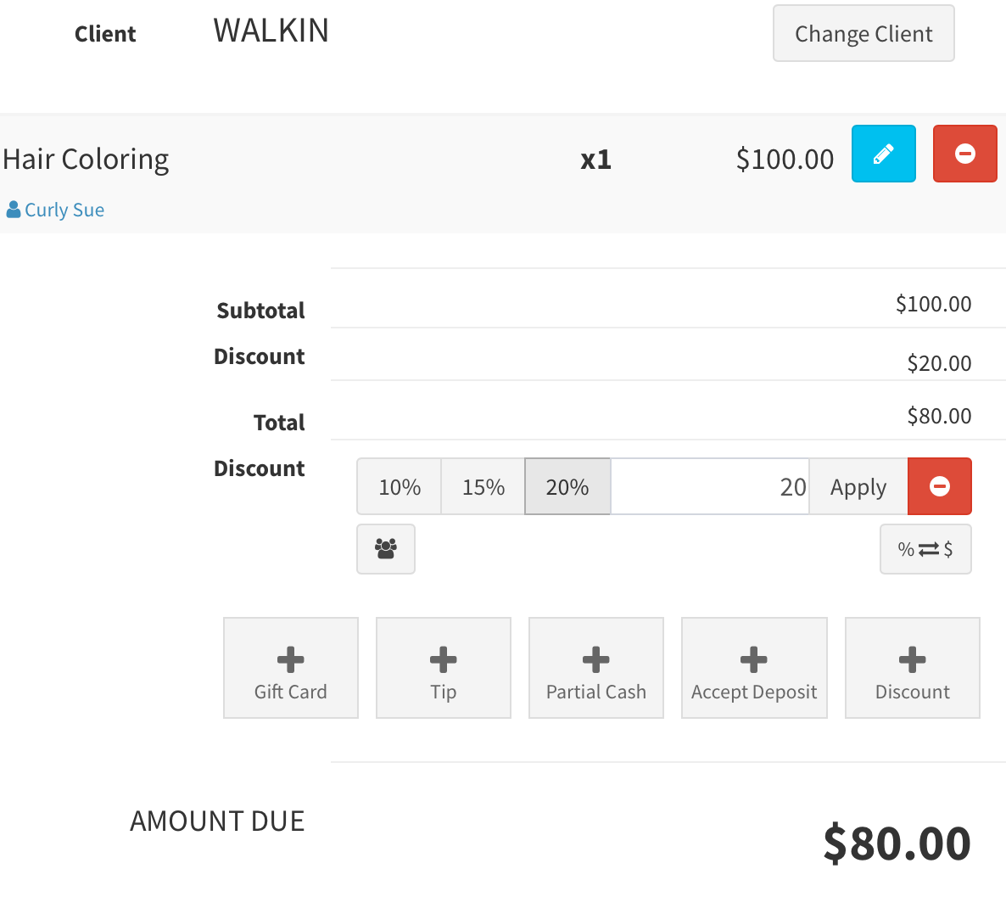Click the plus Discount tile
This screenshot has width=1006, height=897.
912,668
